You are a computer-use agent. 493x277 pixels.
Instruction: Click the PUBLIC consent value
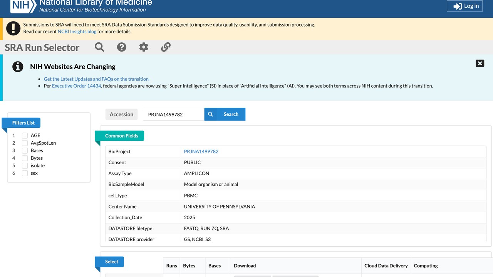coord(192,163)
